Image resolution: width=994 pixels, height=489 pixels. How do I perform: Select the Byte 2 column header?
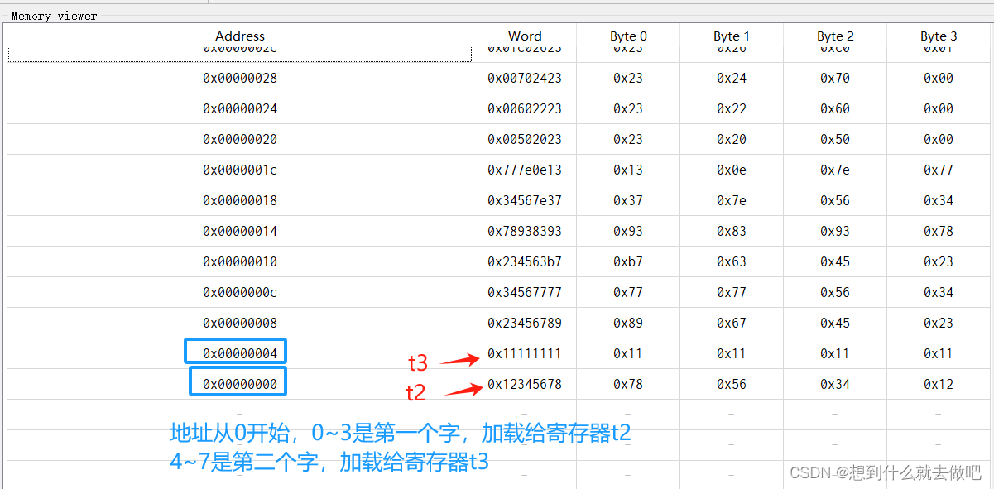(x=834, y=36)
